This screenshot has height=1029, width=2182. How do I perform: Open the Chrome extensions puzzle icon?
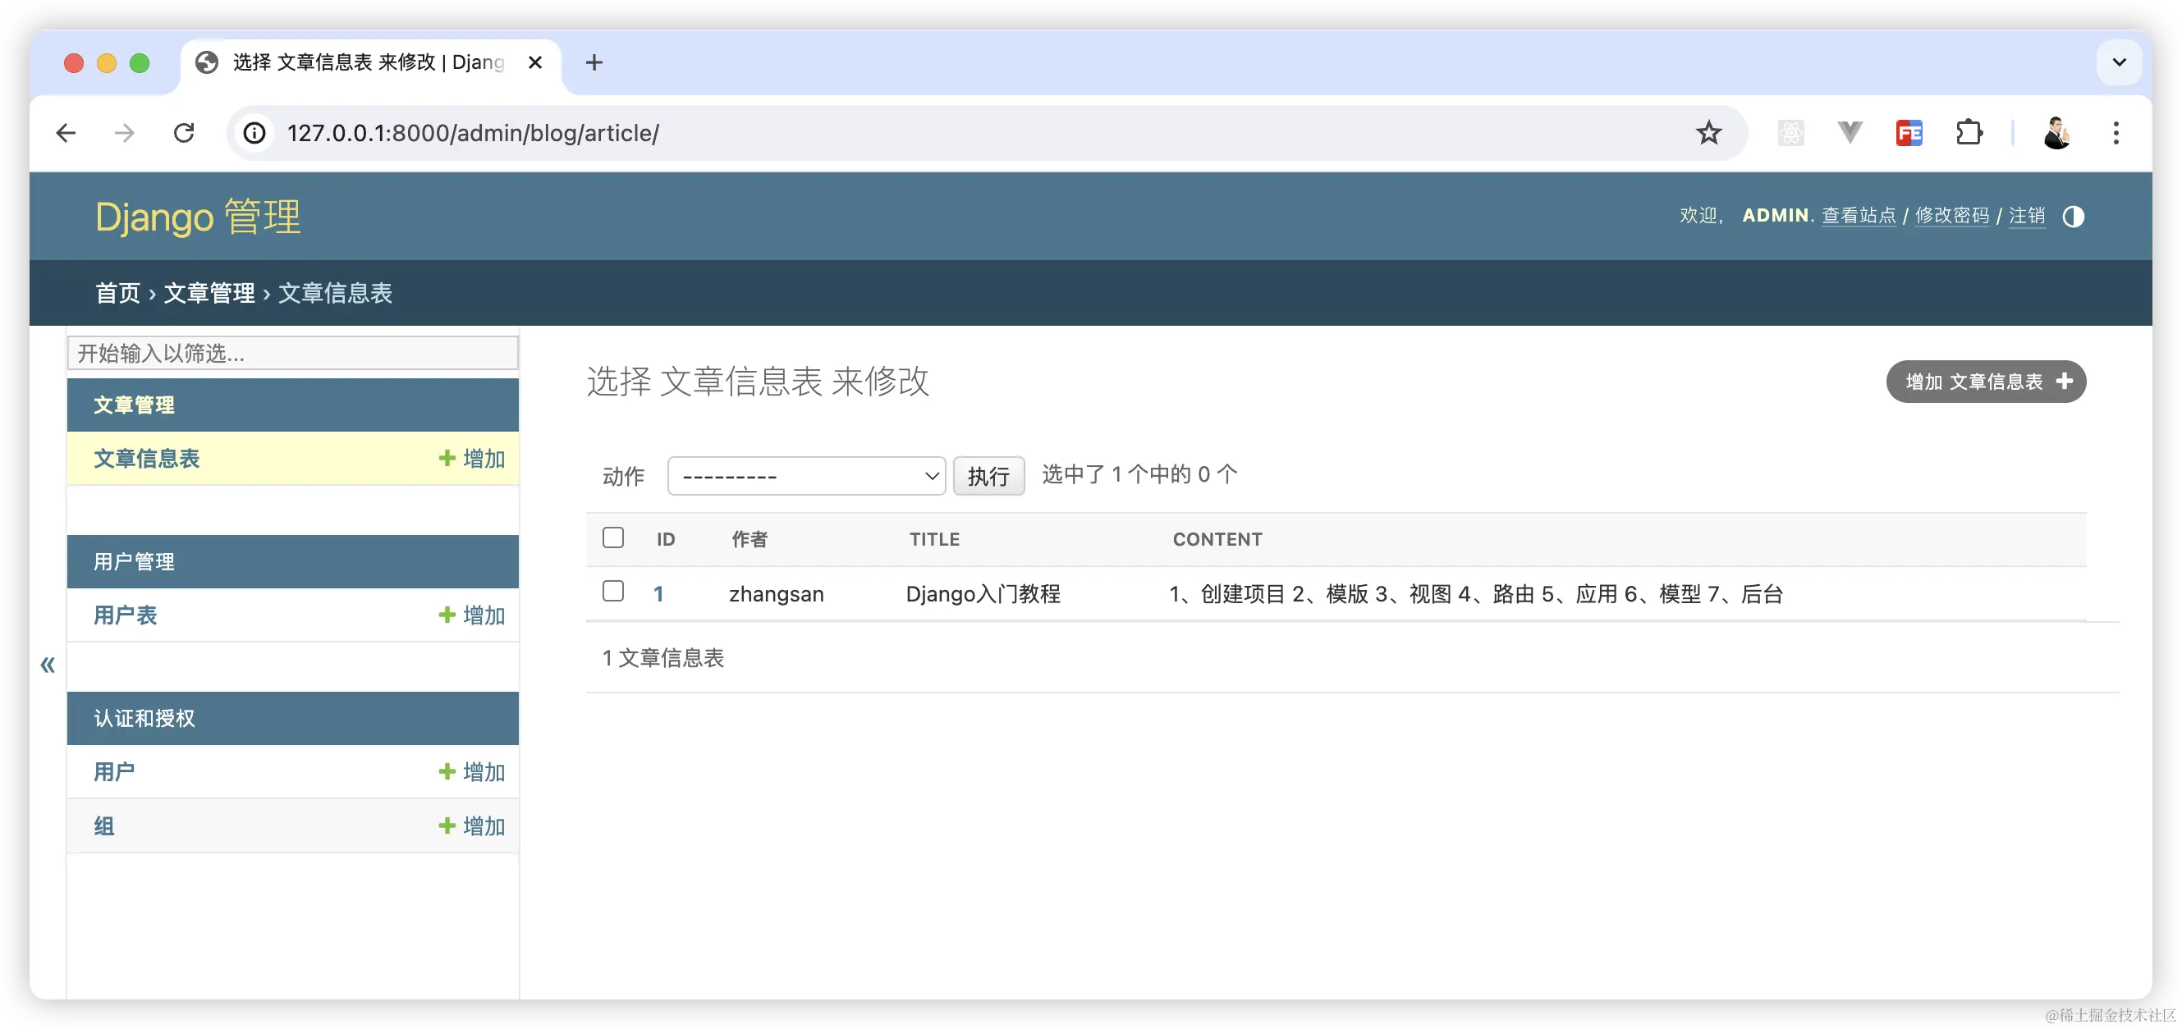1969,133
